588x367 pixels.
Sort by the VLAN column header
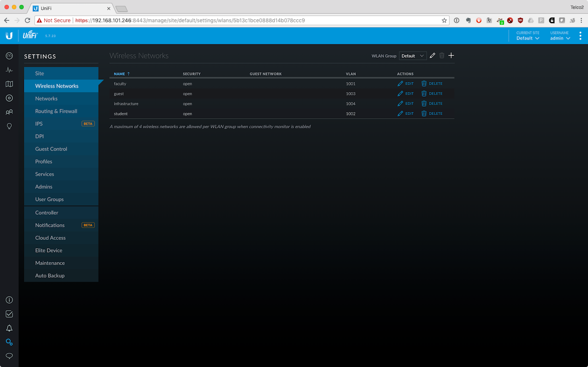coord(351,74)
